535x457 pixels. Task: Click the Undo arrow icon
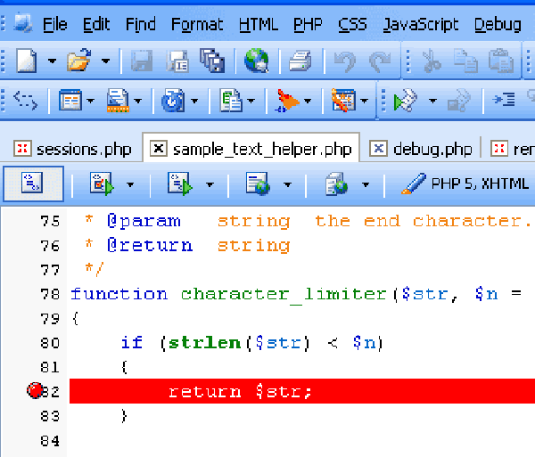click(x=345, y=61)
